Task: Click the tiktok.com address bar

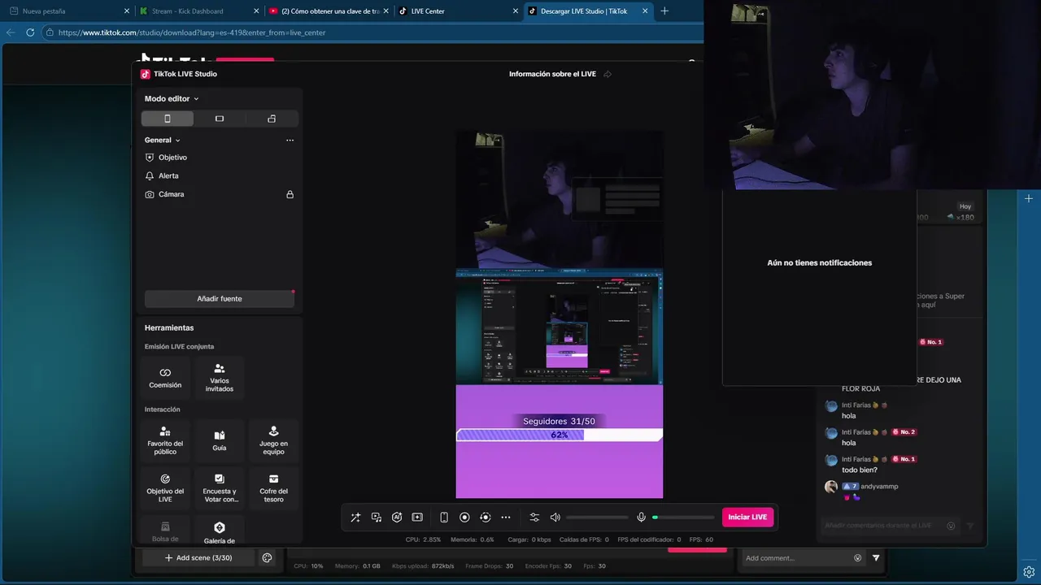Action: 374,32
